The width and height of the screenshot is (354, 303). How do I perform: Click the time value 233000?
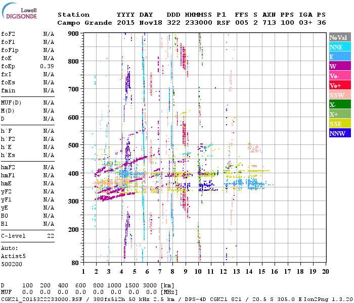coord(199,23)
